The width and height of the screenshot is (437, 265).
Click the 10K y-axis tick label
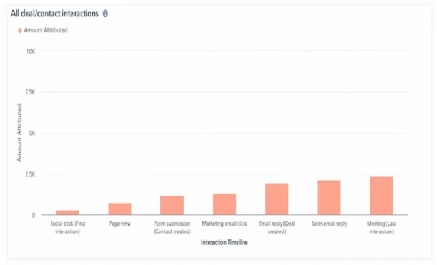pyautogui.click(x=31, y=51)
